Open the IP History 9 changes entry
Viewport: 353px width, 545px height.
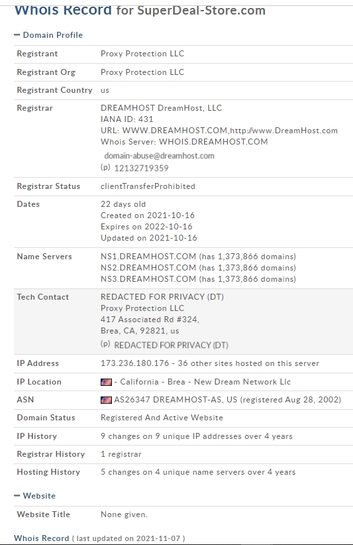coord(197,436)
